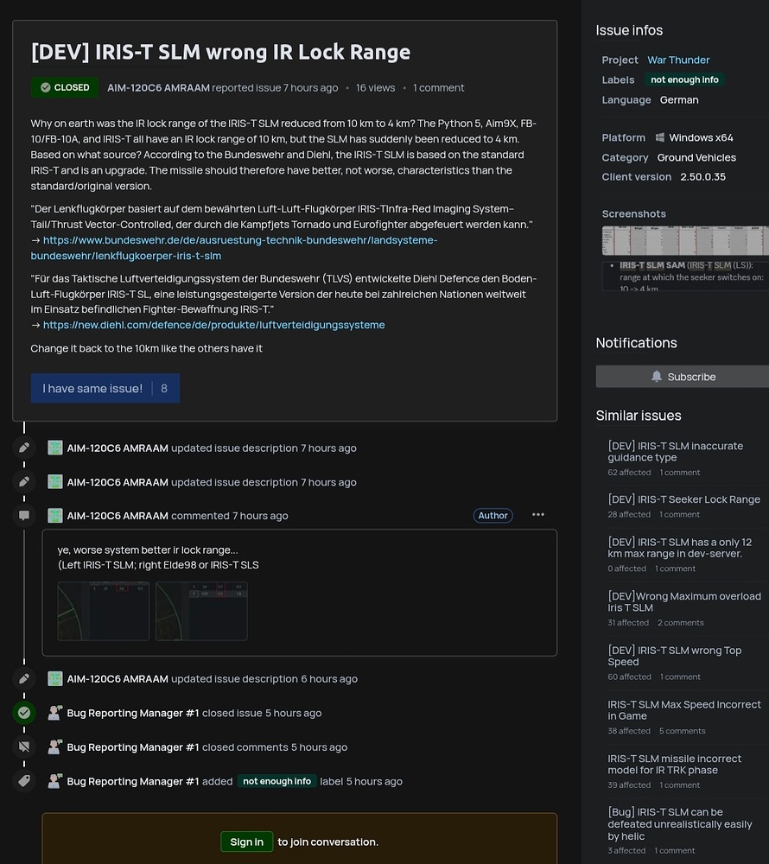Click the Sign in button
This screenshot has height=864, width=769.
click(x=246, y=842)
